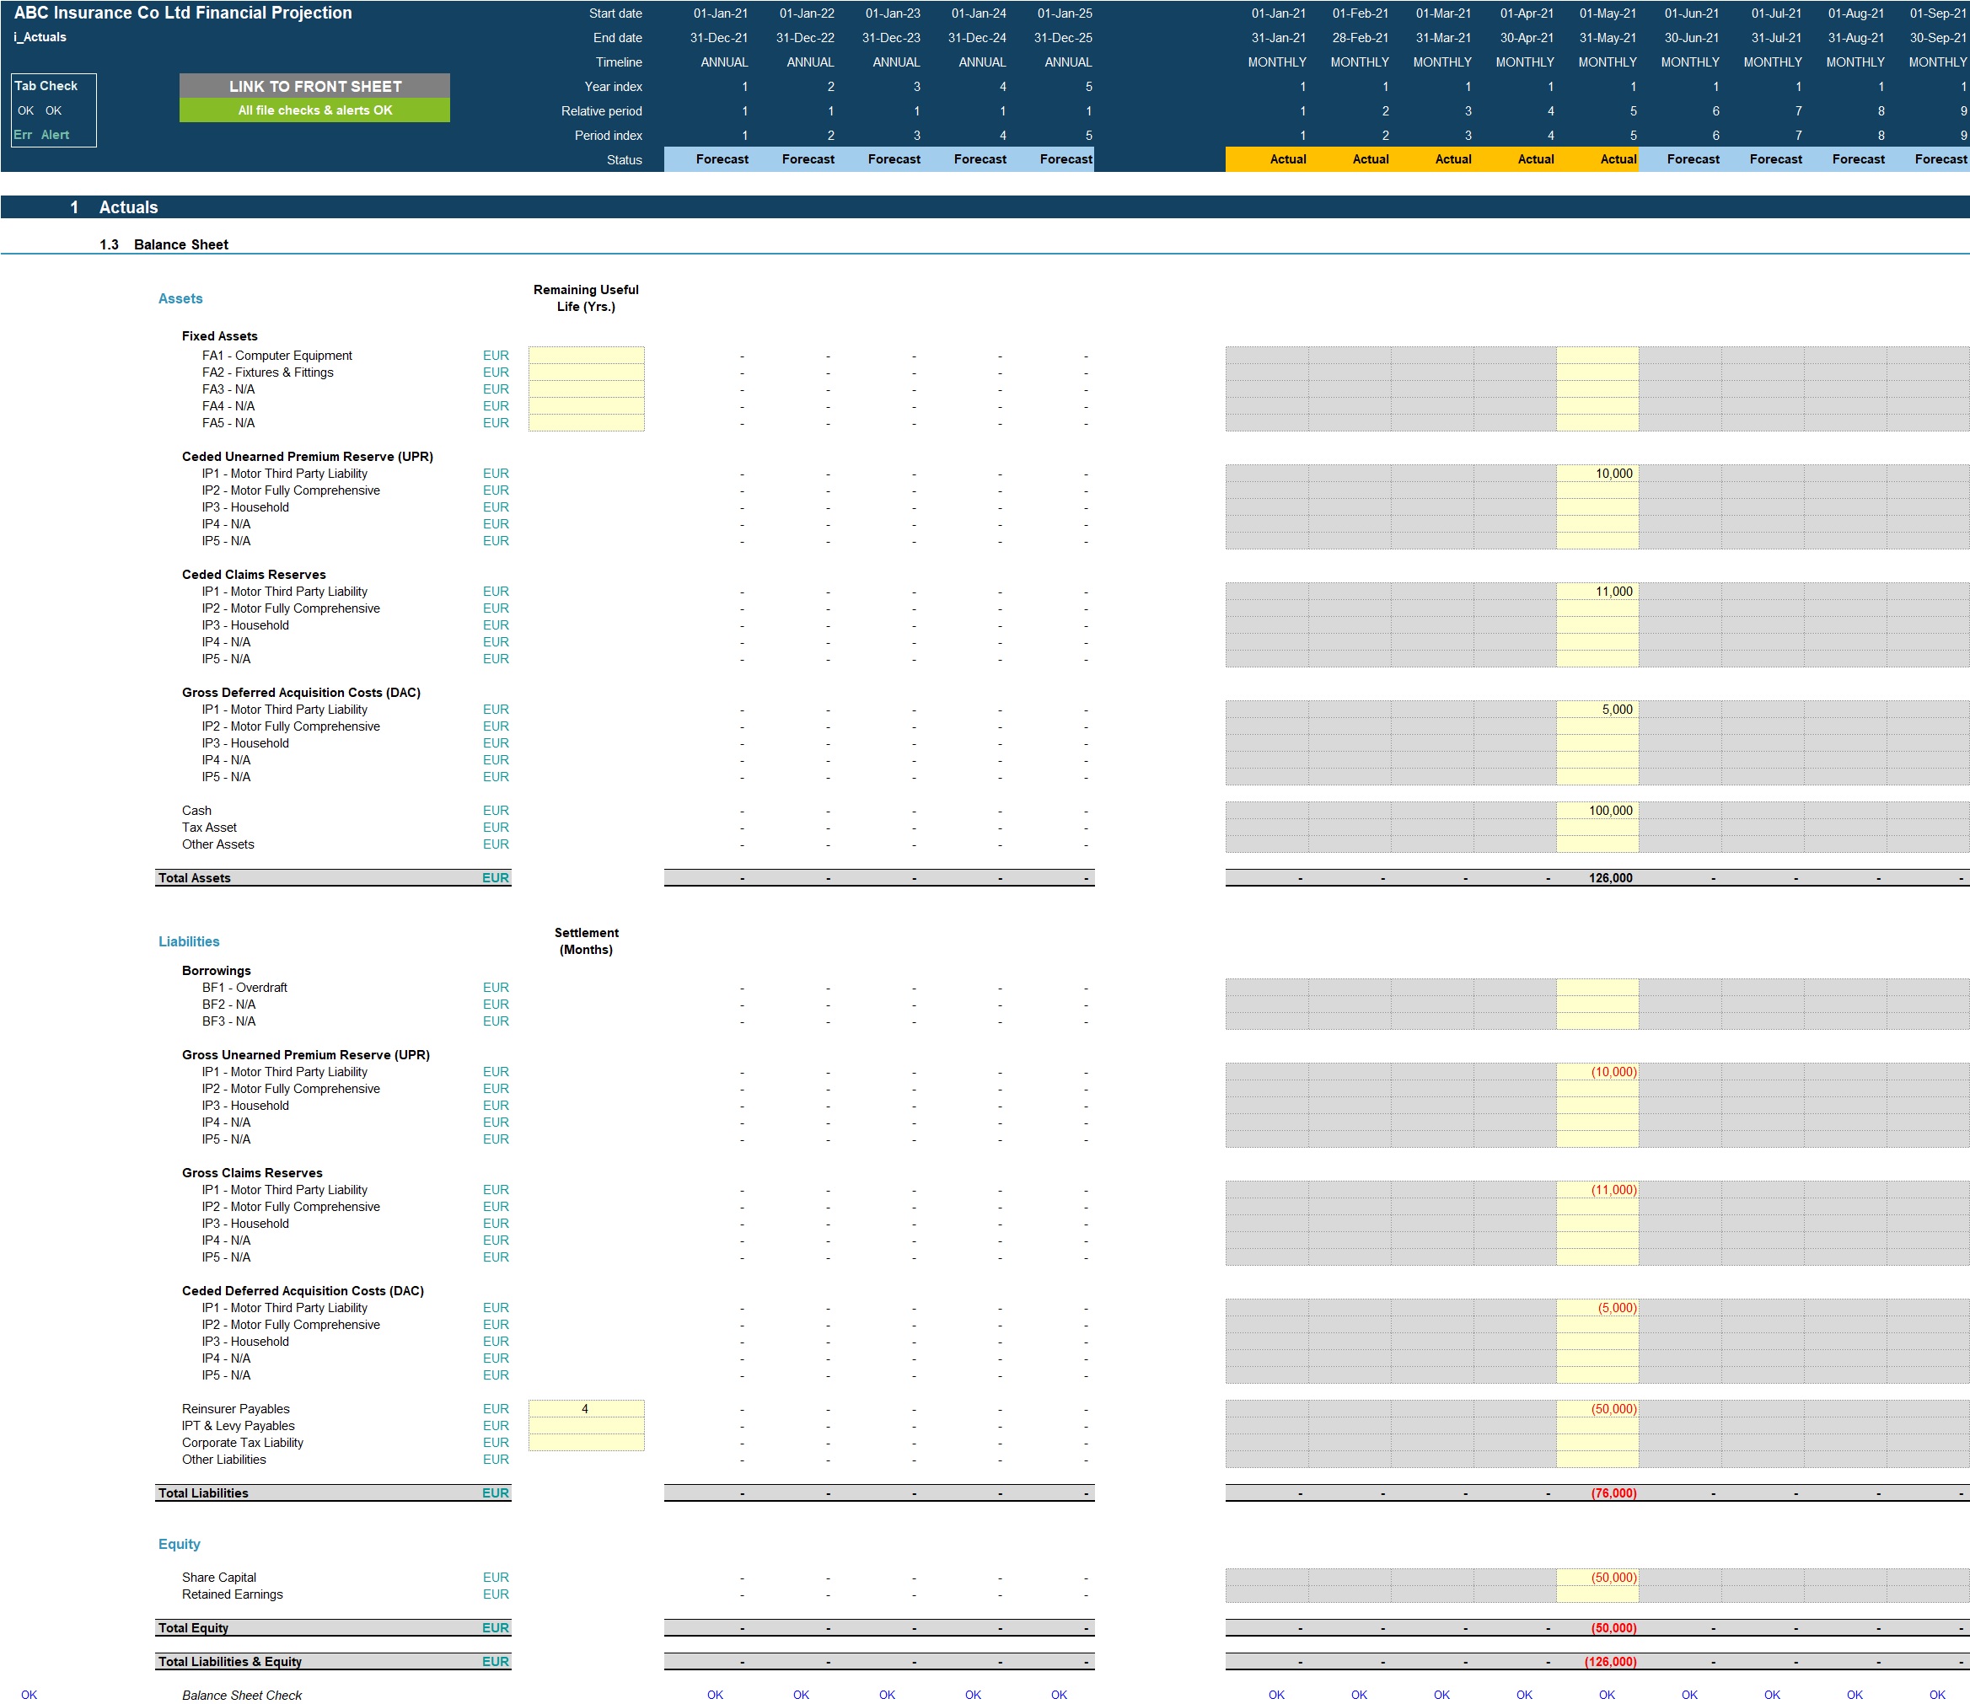Select Gross Deferred Acquisition Costs (DAC) heading
Screen dimensions: 1970x1704
[x=301, y=692]
